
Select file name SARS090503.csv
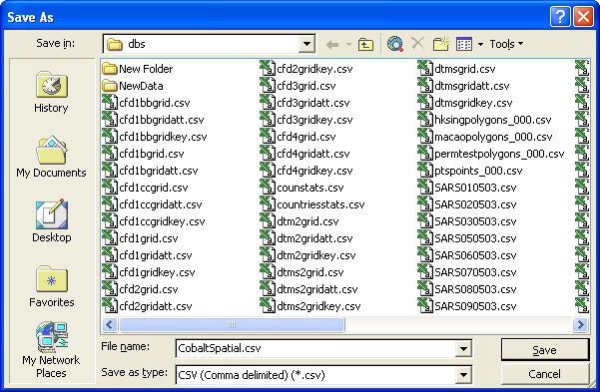coord(475,306)
